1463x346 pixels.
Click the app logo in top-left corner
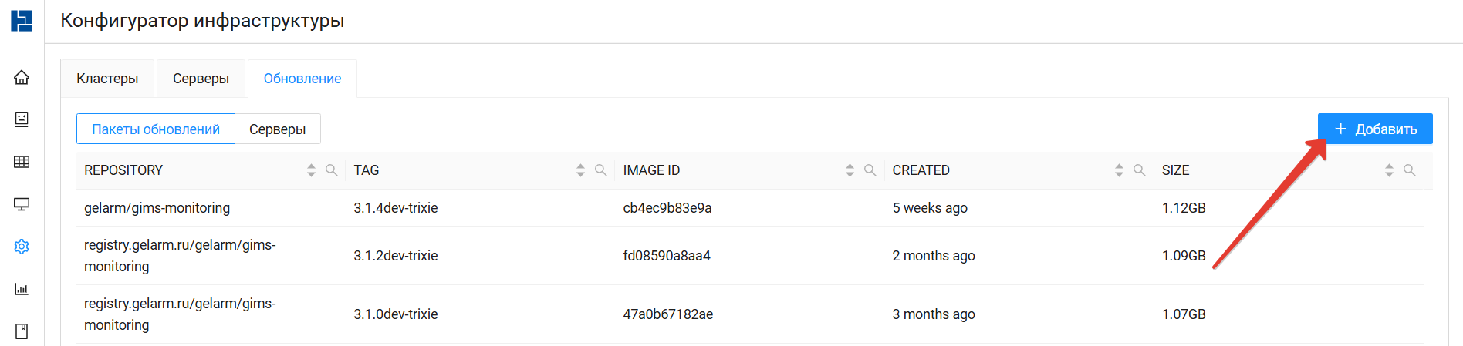[22, 21]
